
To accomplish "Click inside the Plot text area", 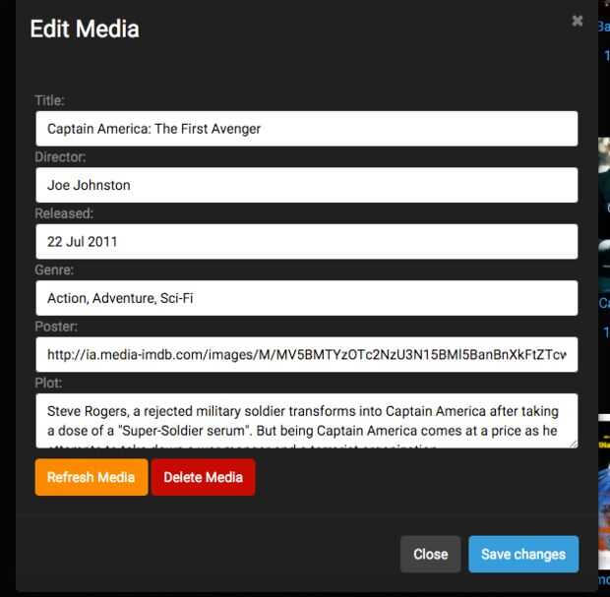I will tap(307, 421).
